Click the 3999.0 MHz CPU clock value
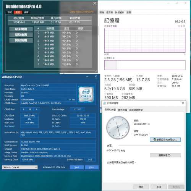The width and height of the screenshot is (191, 191). (x=29, y=116)
